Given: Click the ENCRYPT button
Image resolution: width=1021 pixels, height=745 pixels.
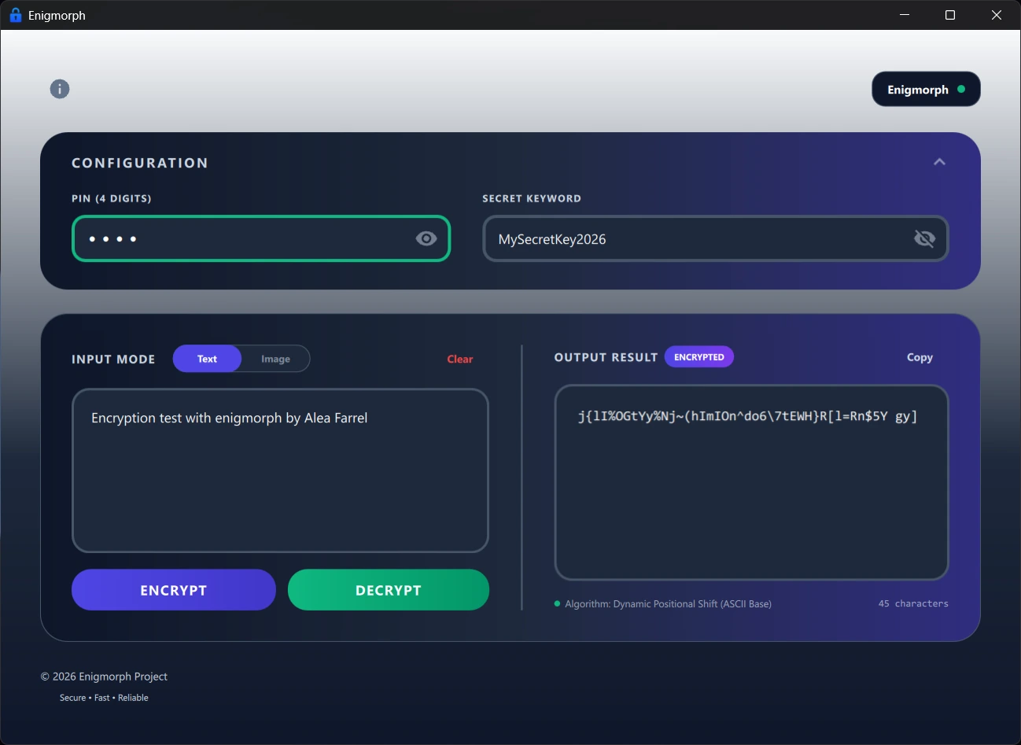Looking at the screenshot, I should tap(174, 590).
